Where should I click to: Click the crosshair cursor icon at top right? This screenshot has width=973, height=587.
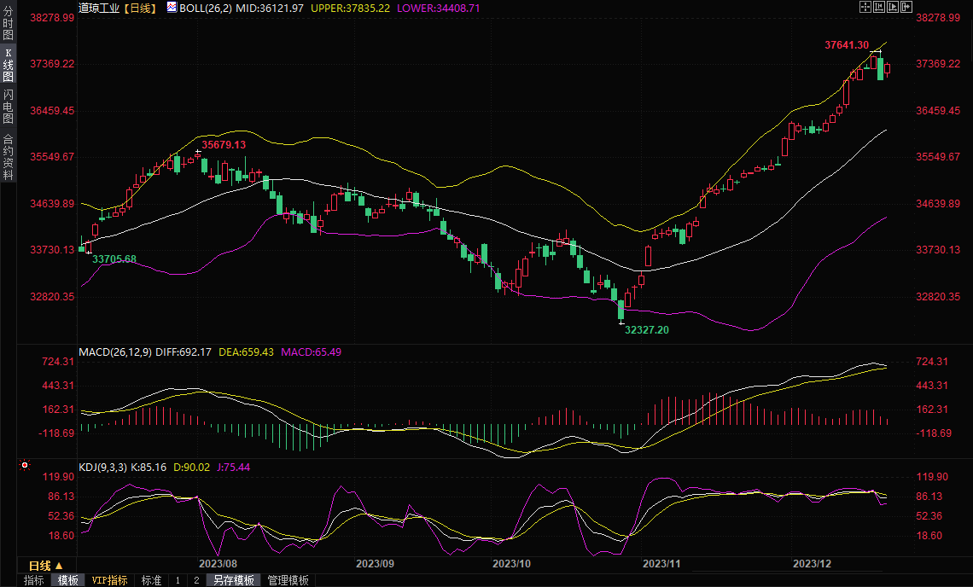tap(865, 7)
